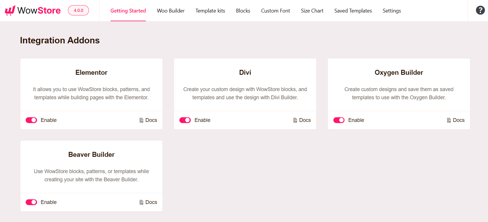Click the Enable label under Beaver Builder
The width and height of the screenshot is (488, 222).
tap(49, 202)
